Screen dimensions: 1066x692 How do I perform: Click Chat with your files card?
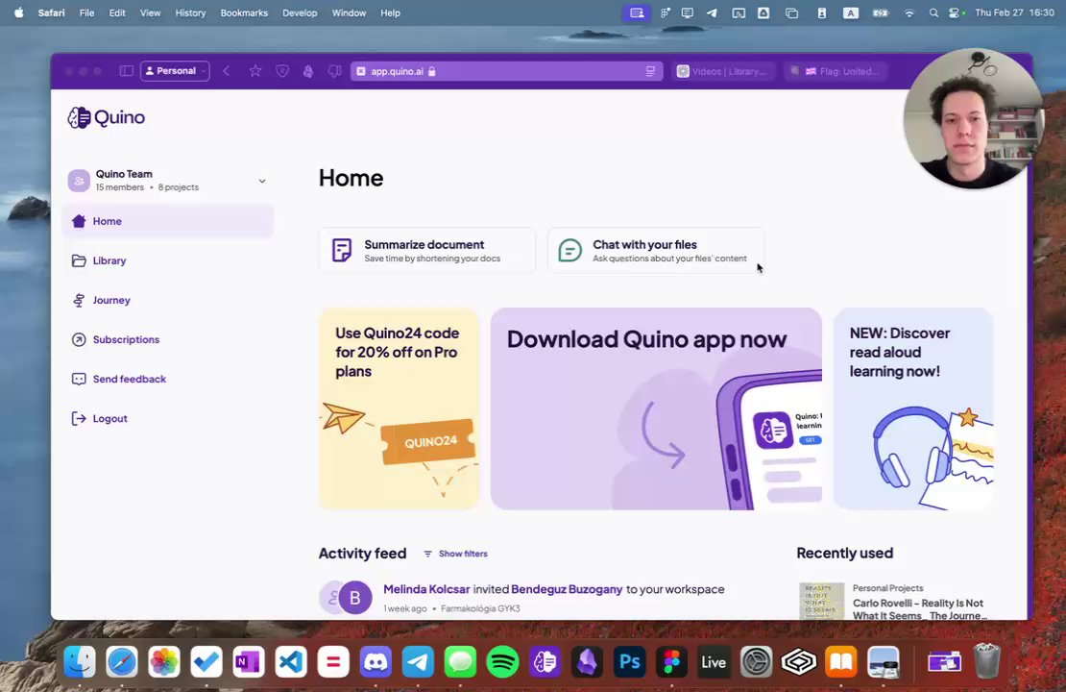(x=656, y=251)
